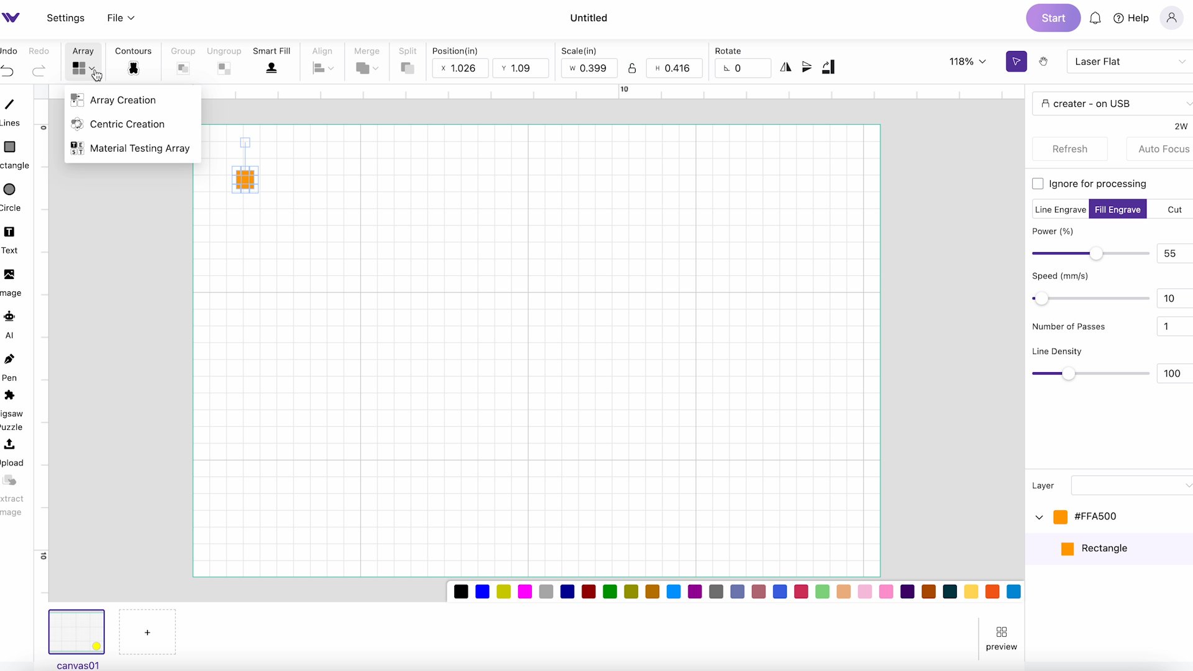Open the File menu
The image size is (1193, 671).
pos(121,17)
